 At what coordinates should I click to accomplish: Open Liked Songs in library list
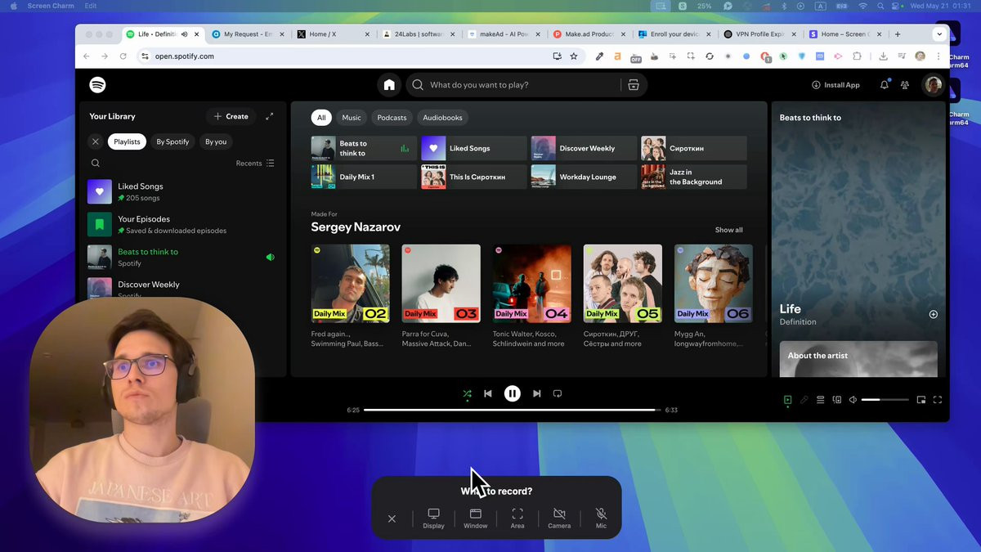(x=181, y=191)
